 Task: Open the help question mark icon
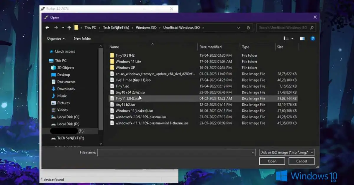pos(313,38)
